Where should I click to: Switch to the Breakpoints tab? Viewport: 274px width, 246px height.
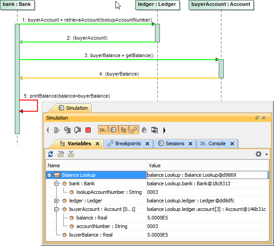(x=128, y=143)
